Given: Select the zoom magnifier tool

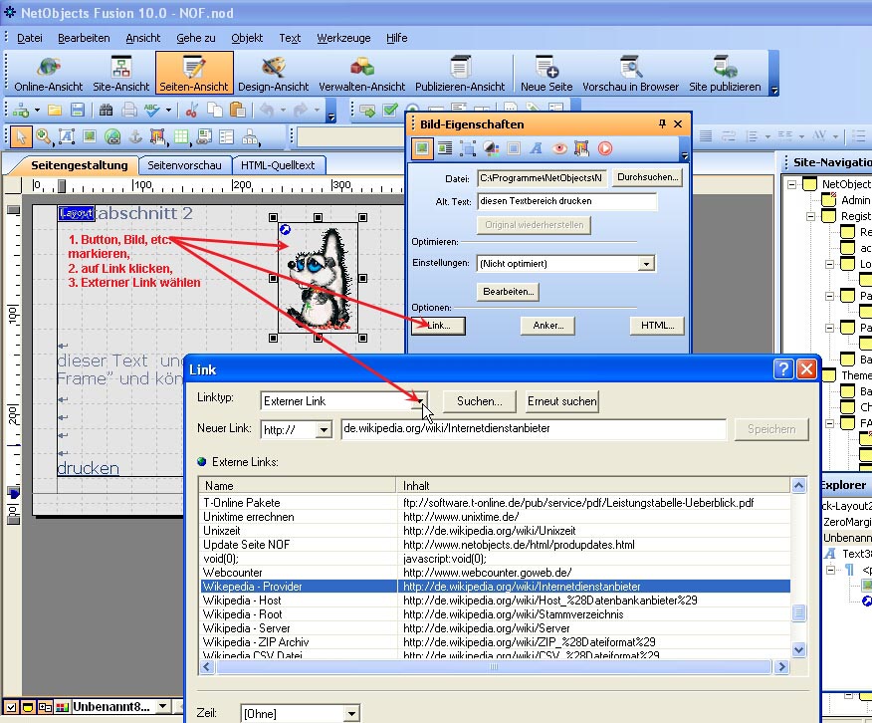Looking at the screenshot, I should coord(44,136).
